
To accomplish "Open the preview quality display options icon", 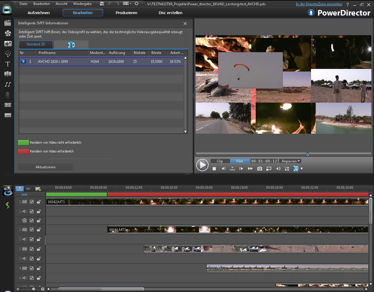I will point(287,169).
